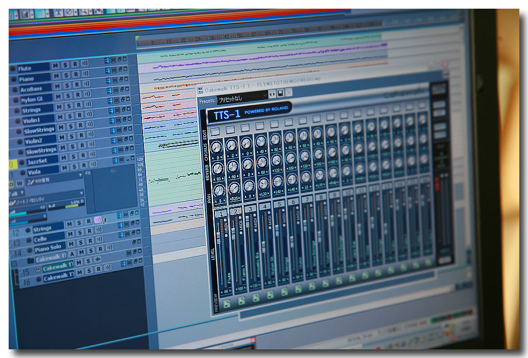The image size is (528, 358).
Task: Mute the JazzSet track
Action: (64, 158)
